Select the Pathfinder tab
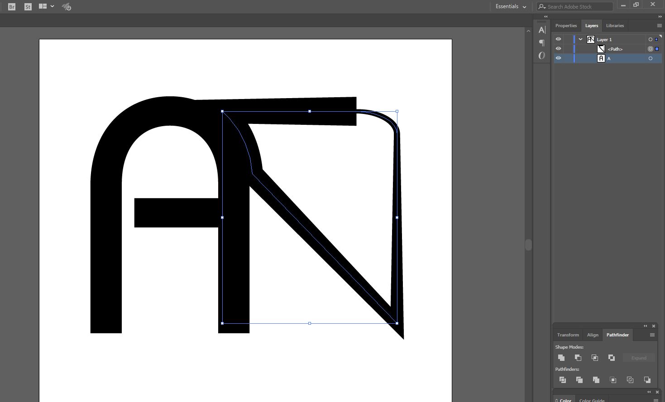The height and width of the screenshot is (402, 665). pos(617,335)
